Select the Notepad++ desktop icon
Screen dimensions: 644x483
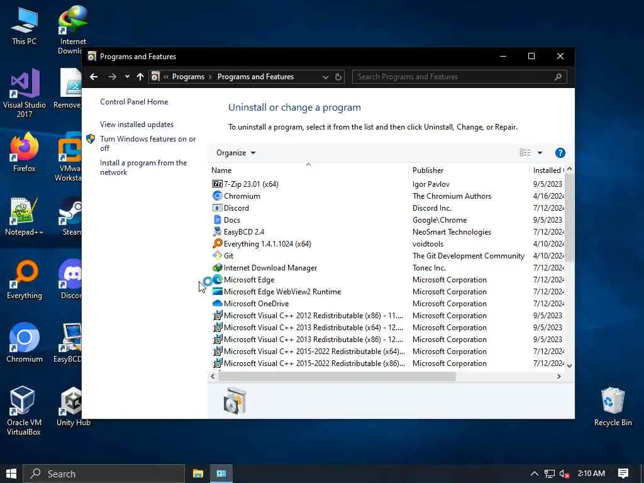(x=25, y=216)
